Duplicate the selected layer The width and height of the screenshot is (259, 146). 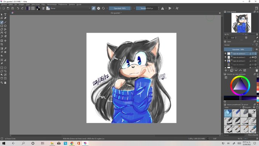tap(232, 70)
